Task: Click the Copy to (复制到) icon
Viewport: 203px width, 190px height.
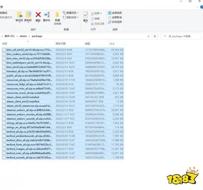Action: pos(28,16)
